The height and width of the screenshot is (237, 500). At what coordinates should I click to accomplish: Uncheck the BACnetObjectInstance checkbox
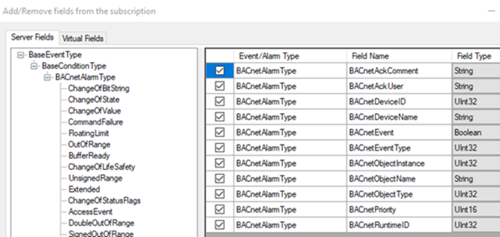click(x=220, y=163)
